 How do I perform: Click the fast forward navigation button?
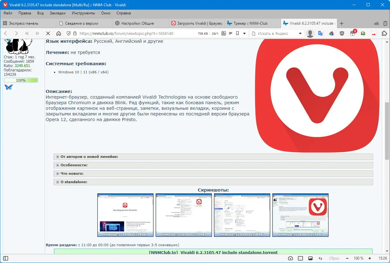37,33
